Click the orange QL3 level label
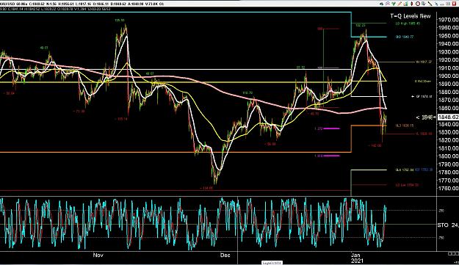Screen dimensions: 459x265 (405, 126)
